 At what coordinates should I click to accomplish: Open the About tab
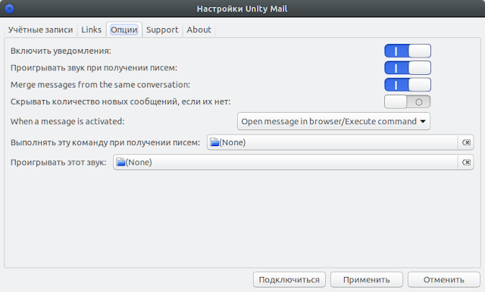199,30
